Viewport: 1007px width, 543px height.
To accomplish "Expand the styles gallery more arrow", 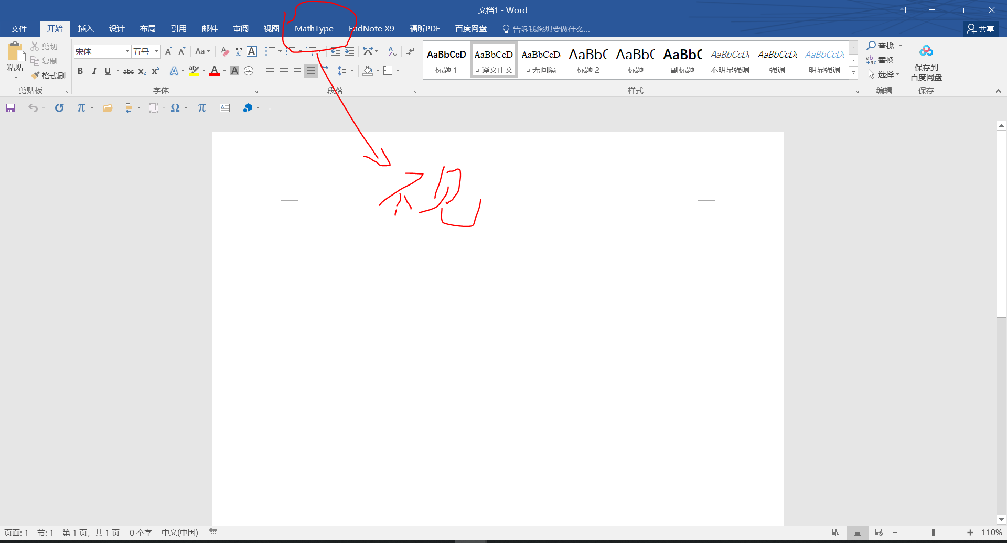I will pyautogui.click(x=853, y=74).
